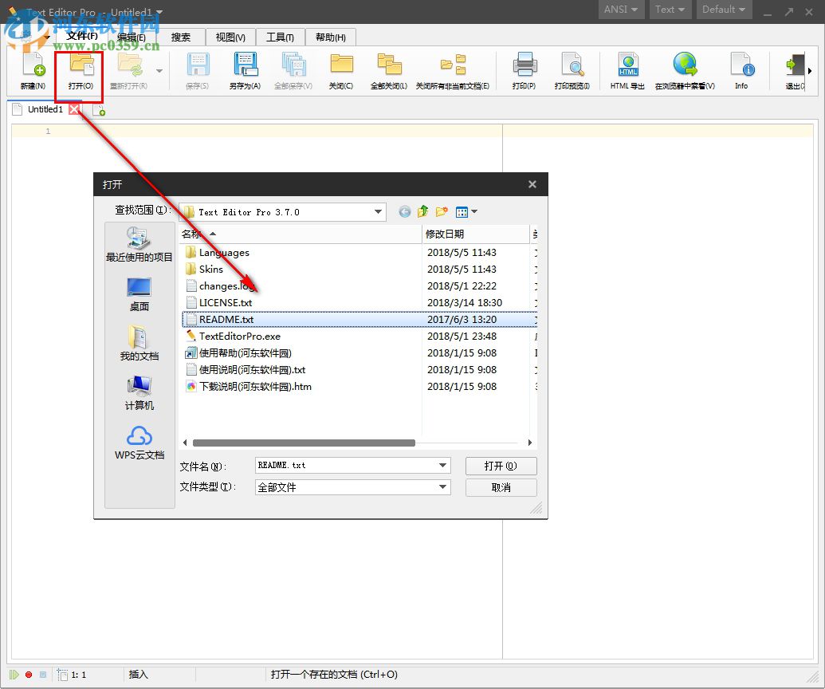Open the Search (搜索) menu tab
825x689 pixels.
tap(181, 37)
